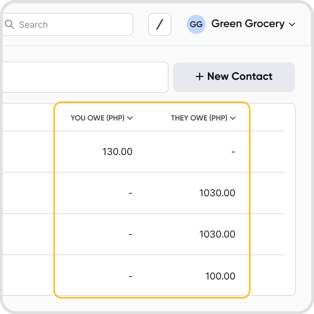Click the plus icon on New Contact

click(x=199, y=77)
